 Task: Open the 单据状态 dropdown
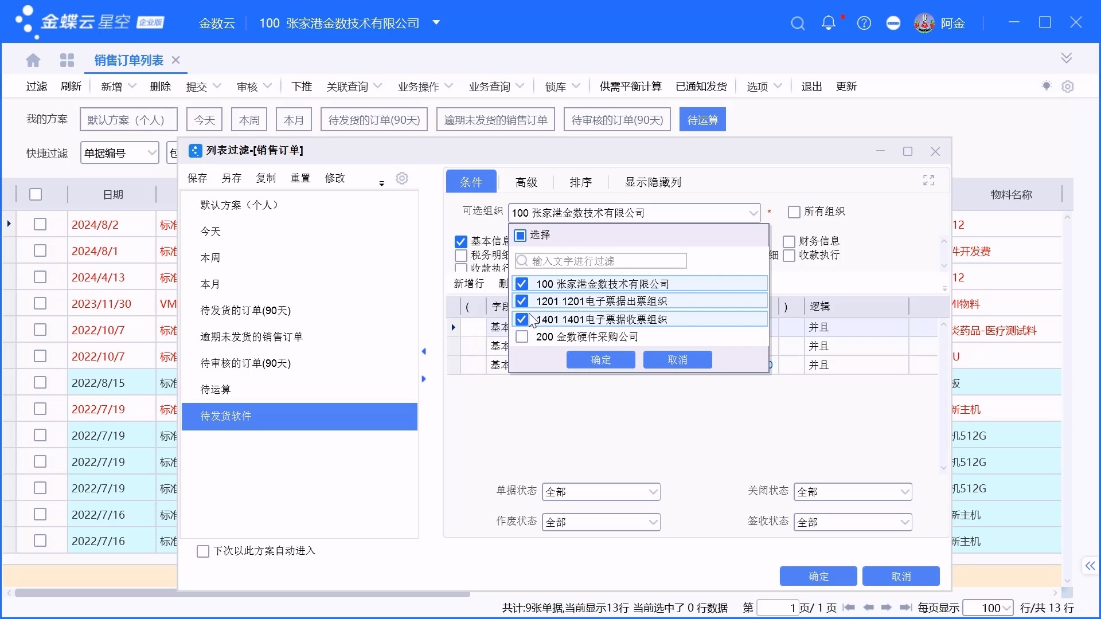653,492
